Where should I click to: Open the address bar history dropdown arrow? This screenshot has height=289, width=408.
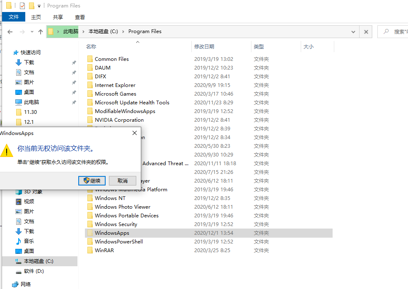coord(353,31)
